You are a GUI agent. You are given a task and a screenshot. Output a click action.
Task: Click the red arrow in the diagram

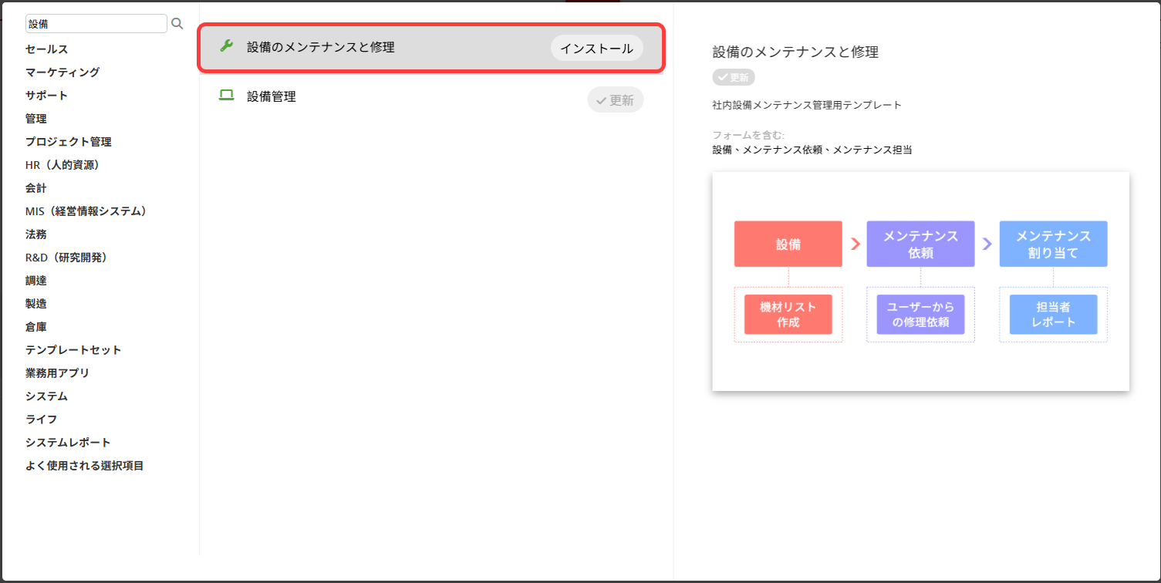pos(855,244)
